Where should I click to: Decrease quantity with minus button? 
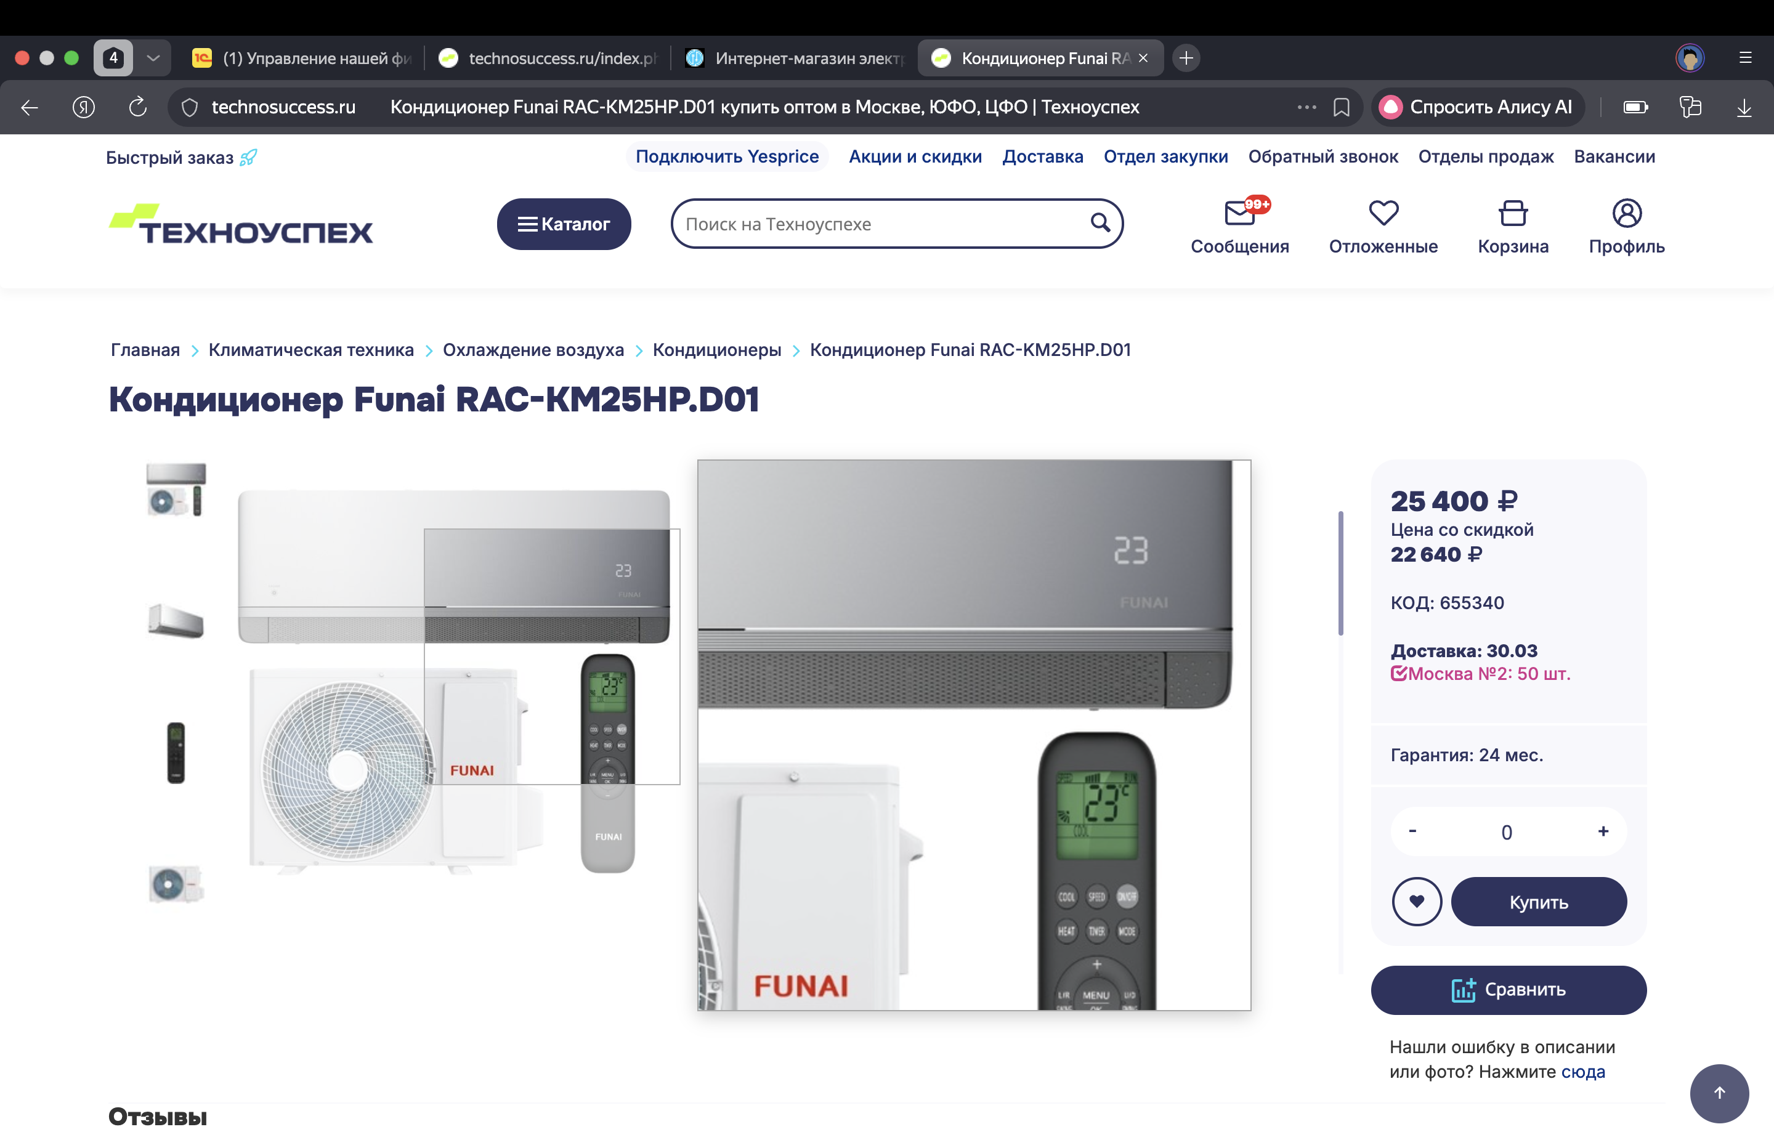click(x=1412, y=831)
